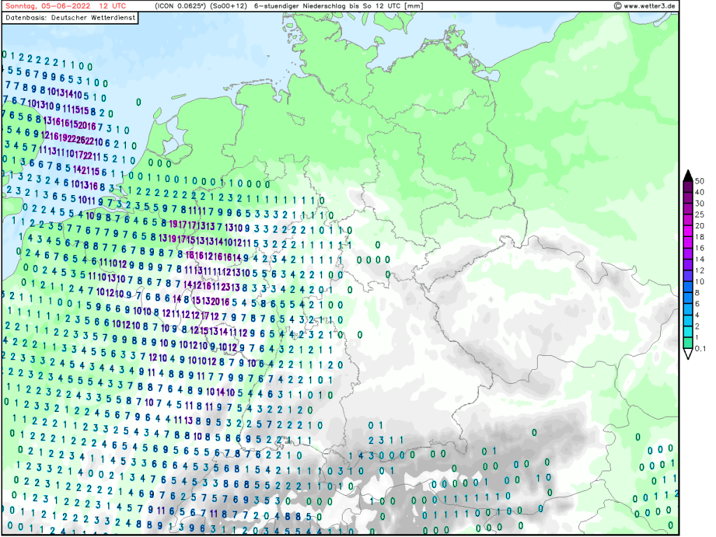This screenshot has width=716, height=537.
Task: Choose the blue swatch between 8 and 10
Action: (x=688, y=287)
